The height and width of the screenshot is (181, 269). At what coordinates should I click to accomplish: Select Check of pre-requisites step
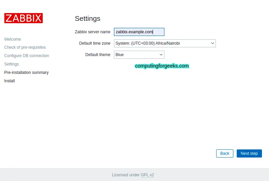pos(25,47)
